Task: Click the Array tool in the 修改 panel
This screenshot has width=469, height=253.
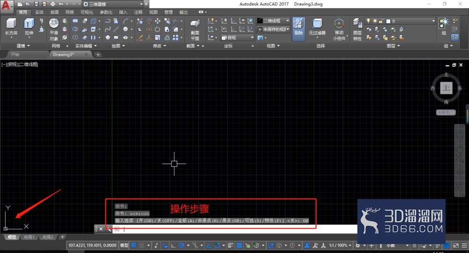Action: point(175,38)
